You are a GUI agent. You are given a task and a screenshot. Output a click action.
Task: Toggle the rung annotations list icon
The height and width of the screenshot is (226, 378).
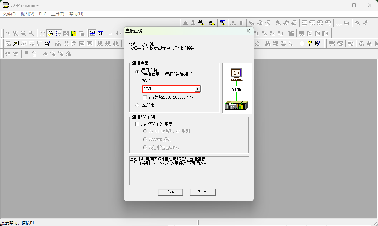pyautogui.click(x=58, y=33)
